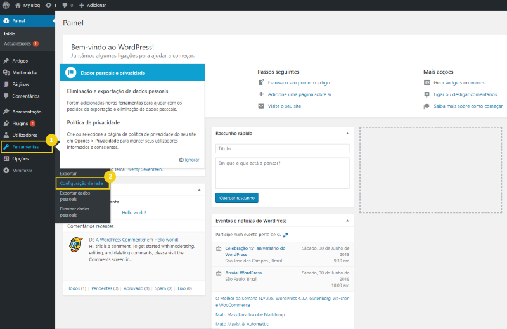Open Matt: Atavist & Automattic news link
The height and width of the screenshot is (329, 507).
pyautogui.click(x=242, y=324)
